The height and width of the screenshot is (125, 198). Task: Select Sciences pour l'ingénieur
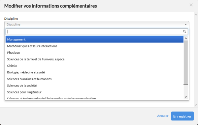(x=94, y=92)
